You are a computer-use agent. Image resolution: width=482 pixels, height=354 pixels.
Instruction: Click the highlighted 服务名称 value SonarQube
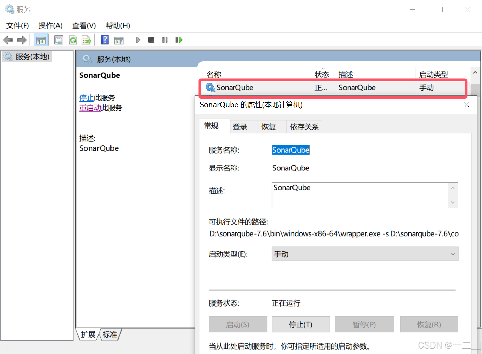(291, 150)
